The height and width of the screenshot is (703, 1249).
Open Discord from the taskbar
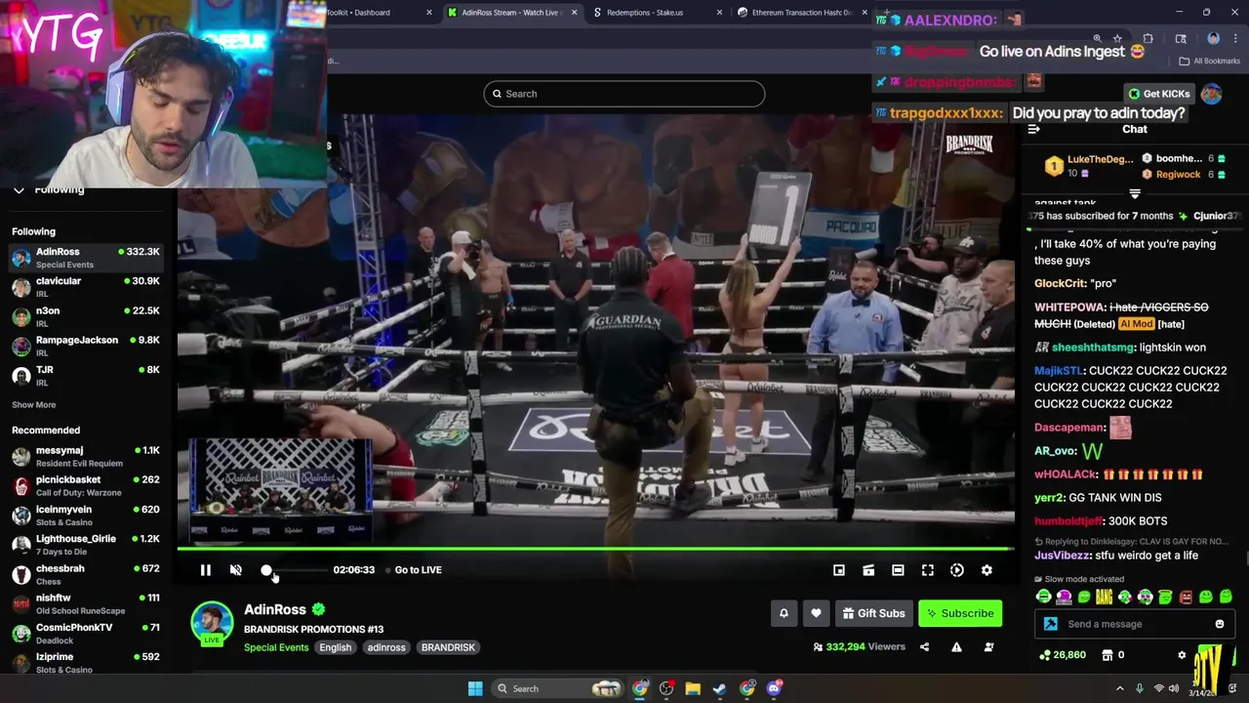pyautogui.click(x=774, y=688)
